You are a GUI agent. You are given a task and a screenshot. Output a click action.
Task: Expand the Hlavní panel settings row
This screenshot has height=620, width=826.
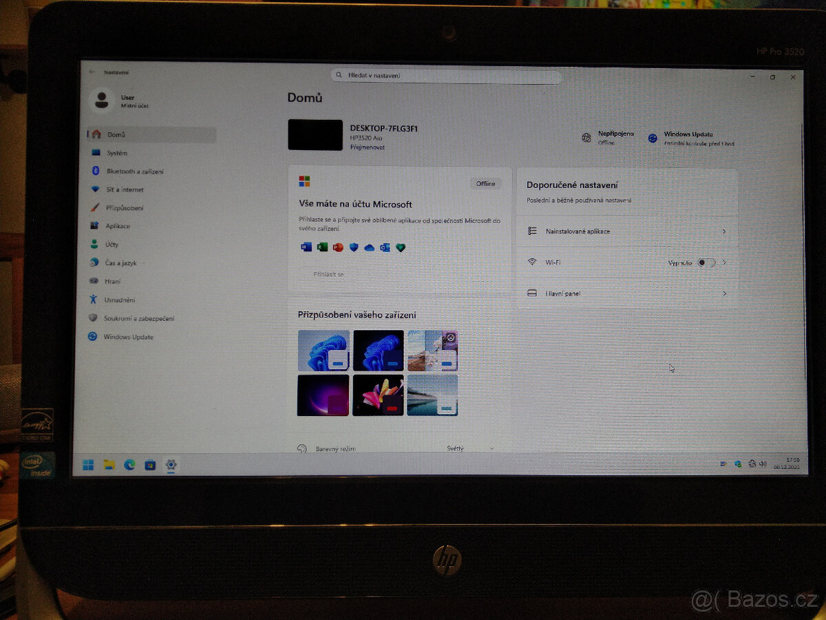pyautogui.click(x=723, y=293)
